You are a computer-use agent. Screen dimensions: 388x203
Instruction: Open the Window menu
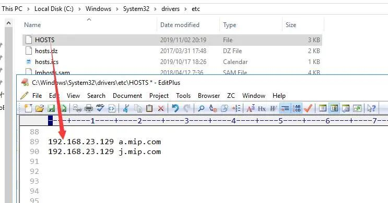pos(254,96)
